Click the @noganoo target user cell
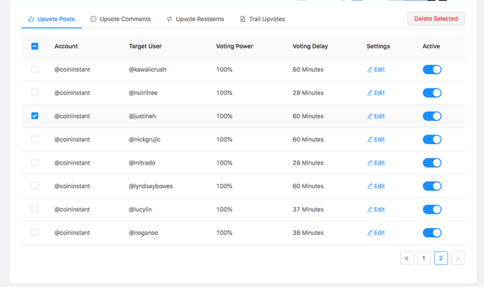The image size is (484, 287). point(144,233)
